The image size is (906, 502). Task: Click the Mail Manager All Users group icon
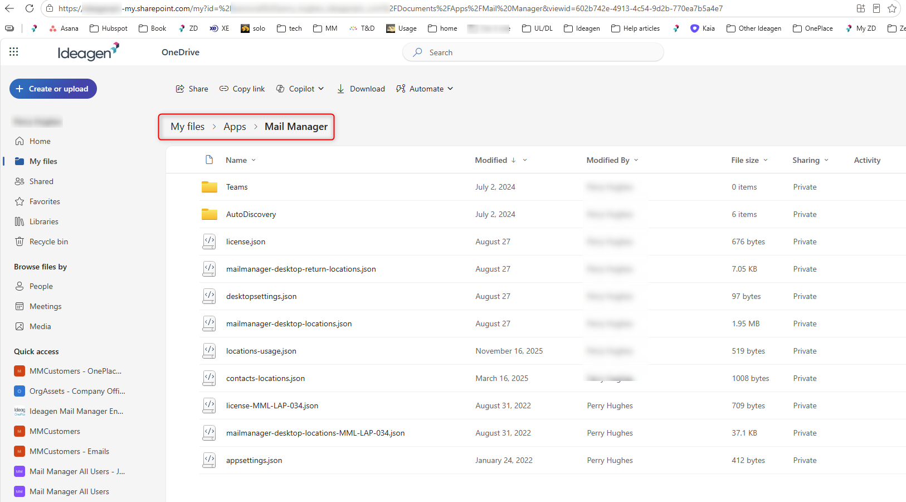(x=20, y=491)
